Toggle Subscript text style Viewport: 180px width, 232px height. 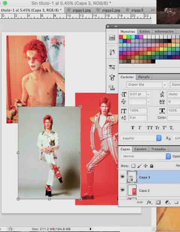(171, 128)
